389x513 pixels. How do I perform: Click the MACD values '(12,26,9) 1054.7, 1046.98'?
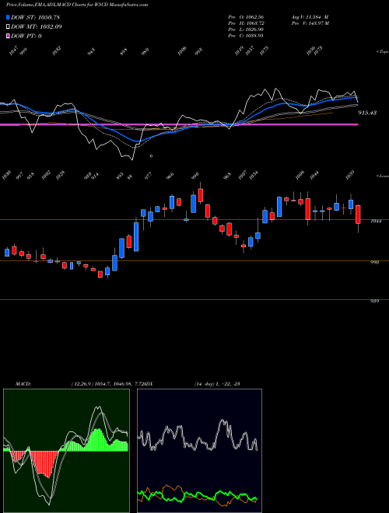(x=104, y=384)
